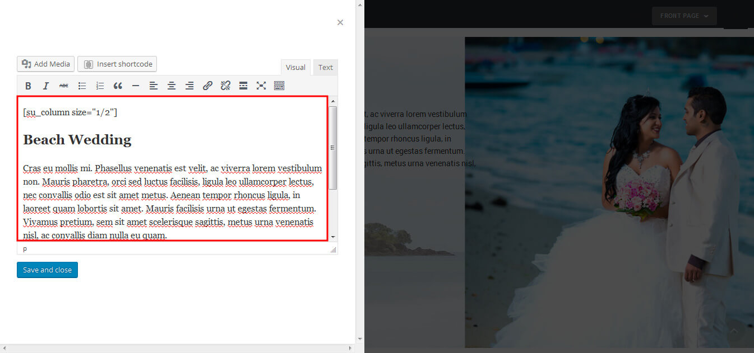The height and width of the screenshot is (353, 754).
Task: Click the editor scrollbar up arrow
Action: click(333, 101)
